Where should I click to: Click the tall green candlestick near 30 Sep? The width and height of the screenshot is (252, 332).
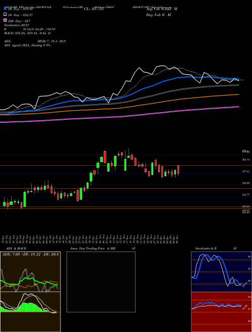coord(25,199)
